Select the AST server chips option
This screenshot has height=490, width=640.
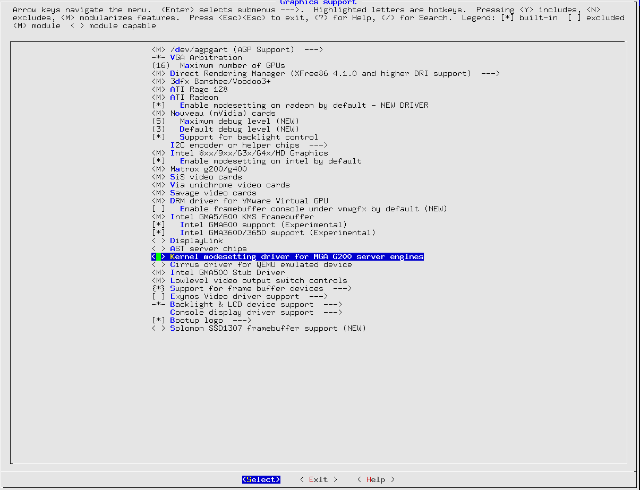199,248
